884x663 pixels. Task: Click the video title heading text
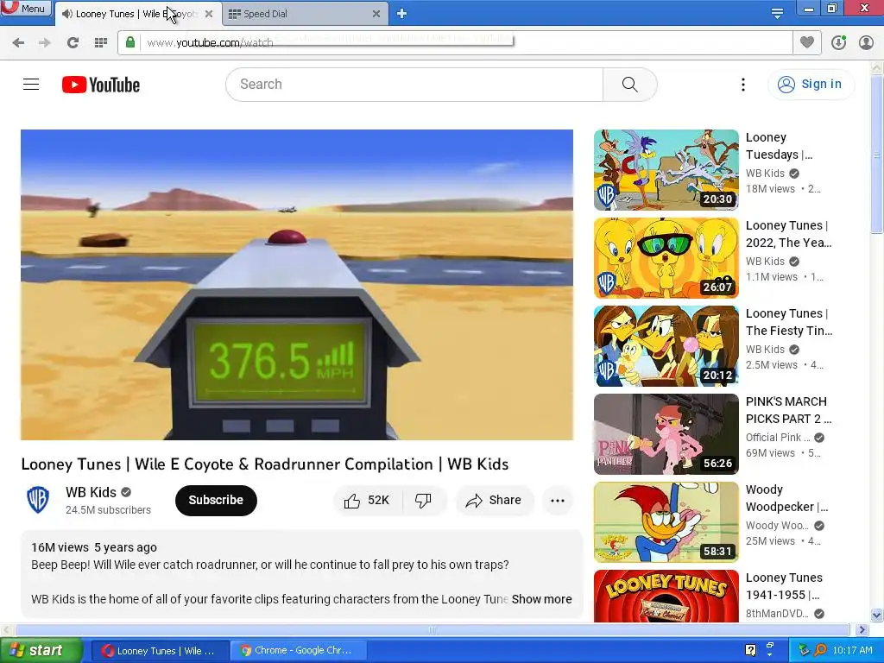click(x=264, y=464)
